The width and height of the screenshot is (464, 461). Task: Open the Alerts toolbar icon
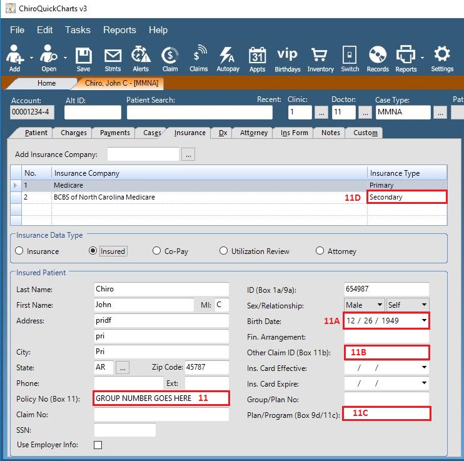141,59
